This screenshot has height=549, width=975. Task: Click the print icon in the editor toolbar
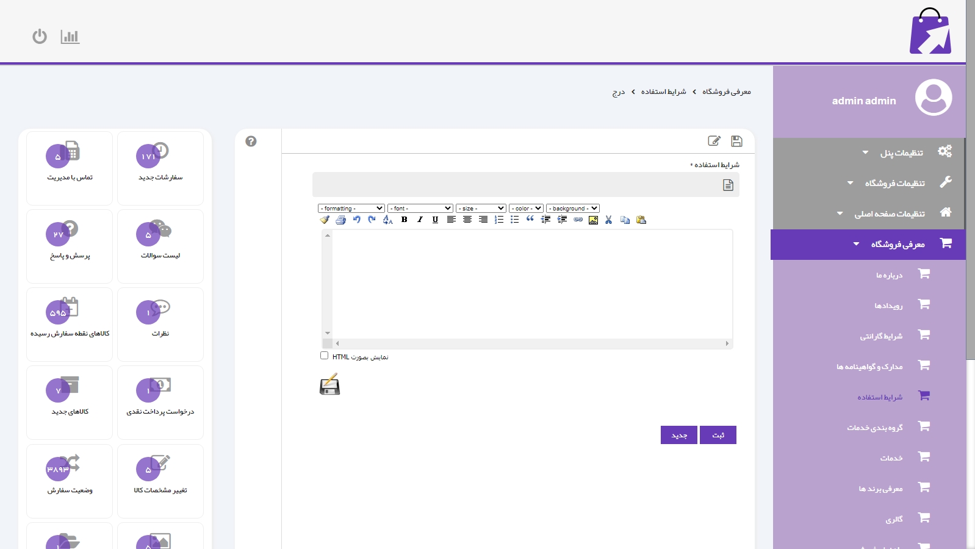pyautogui.click(x=340, y=220)
